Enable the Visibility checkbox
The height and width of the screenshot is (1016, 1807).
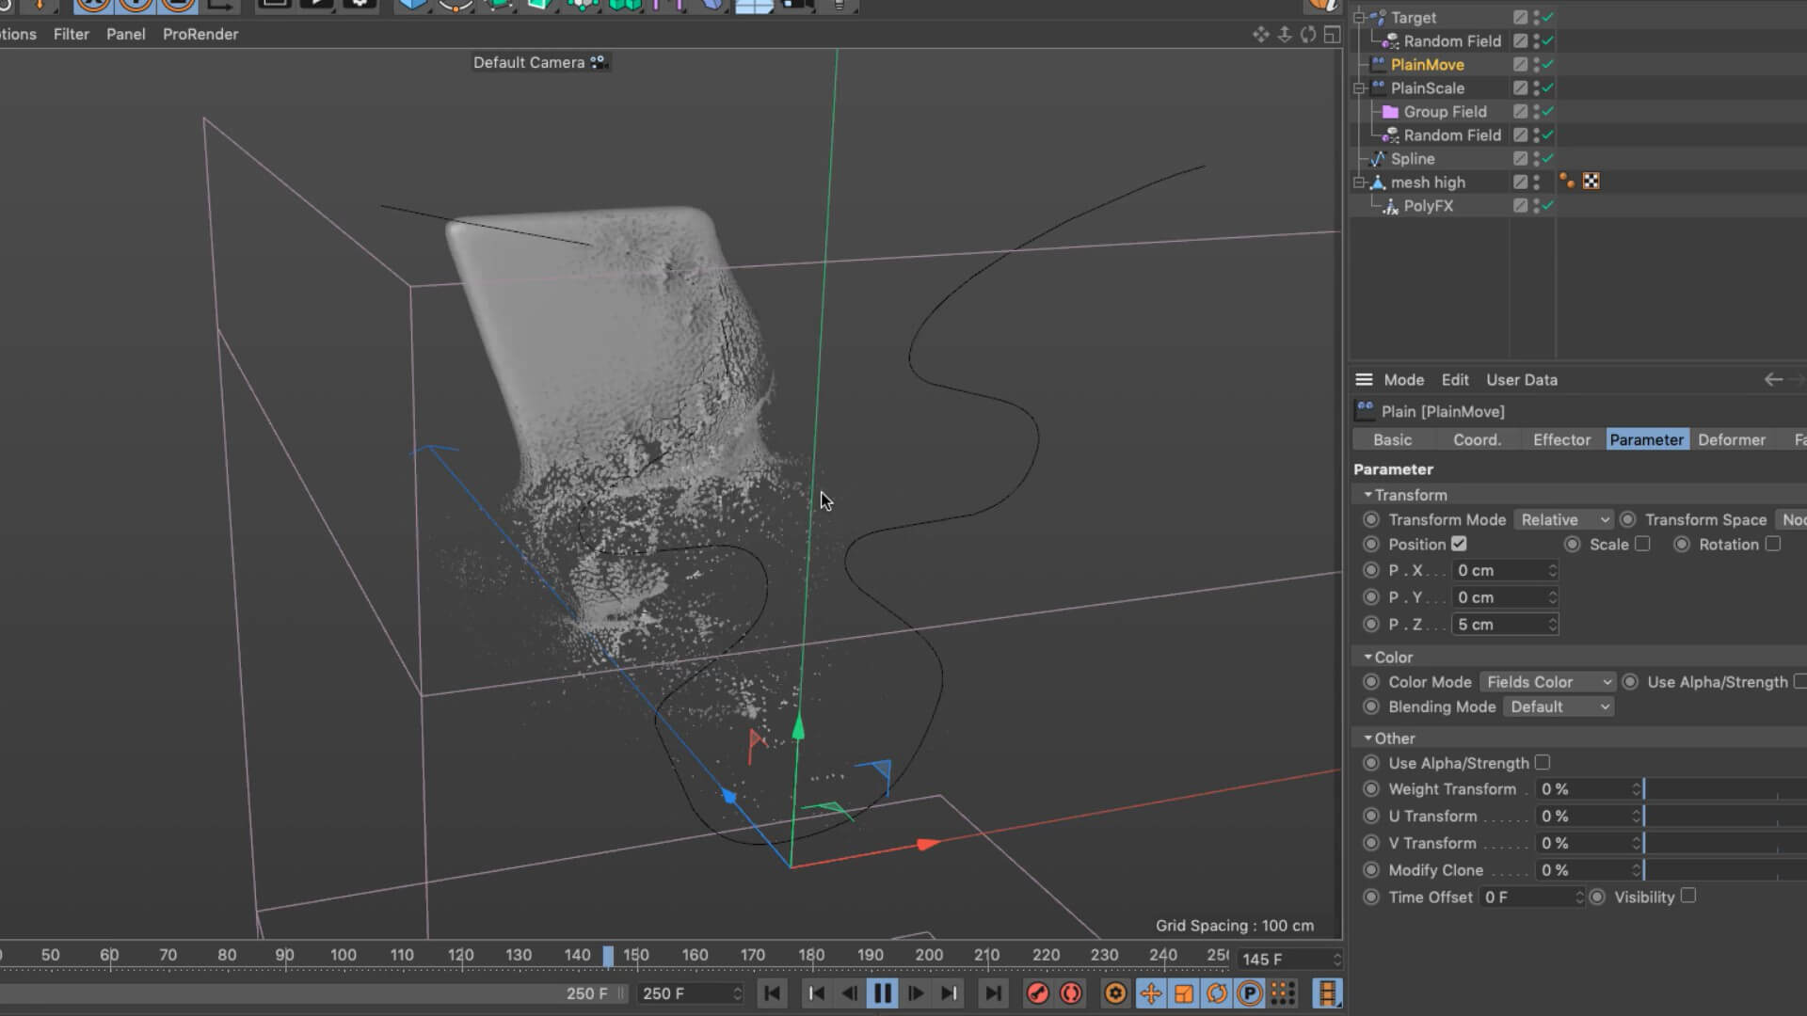click(x=1688, y=897)
